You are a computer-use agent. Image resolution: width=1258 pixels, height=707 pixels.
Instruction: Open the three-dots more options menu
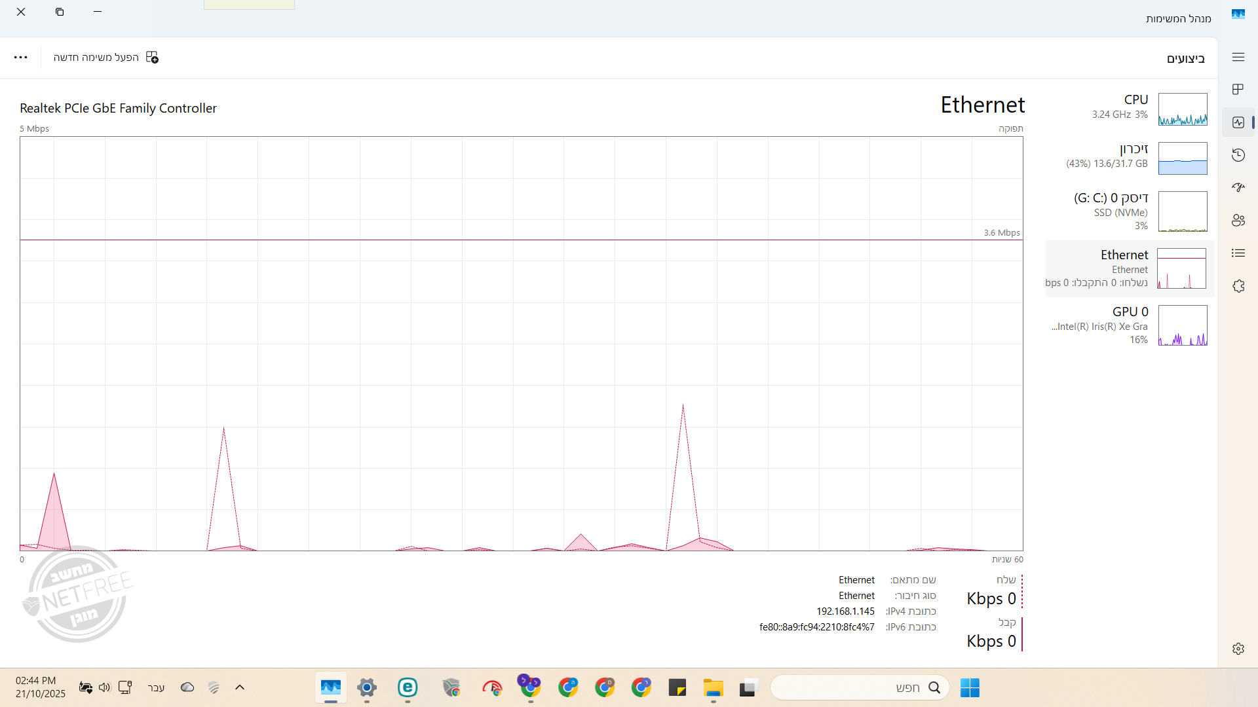(21, 58)
